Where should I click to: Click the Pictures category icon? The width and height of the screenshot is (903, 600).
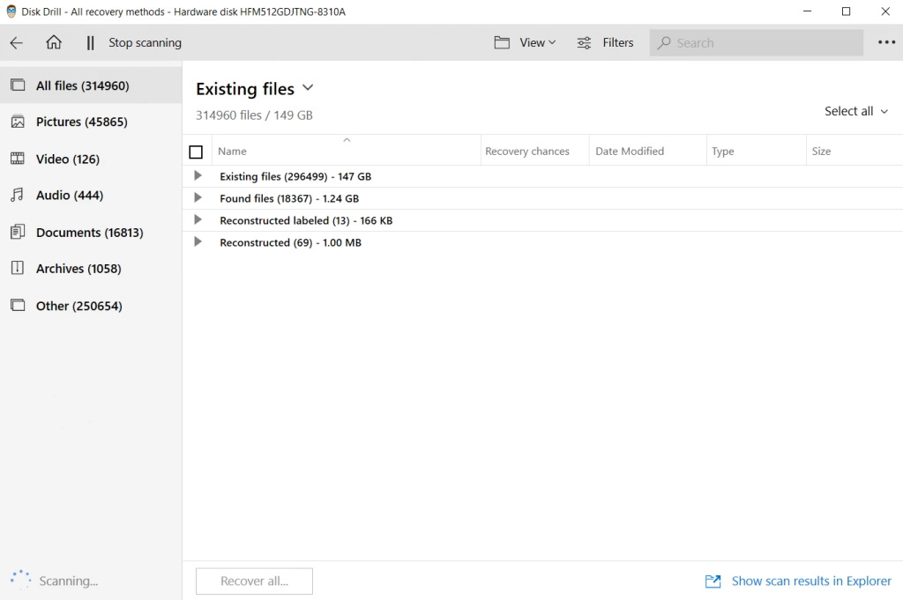click(18, 122)
